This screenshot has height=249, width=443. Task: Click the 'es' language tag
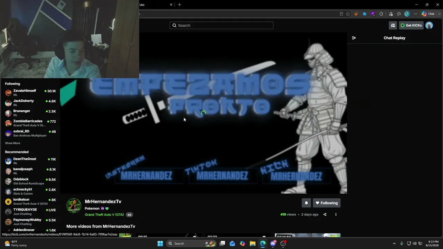tap(129, 215)
